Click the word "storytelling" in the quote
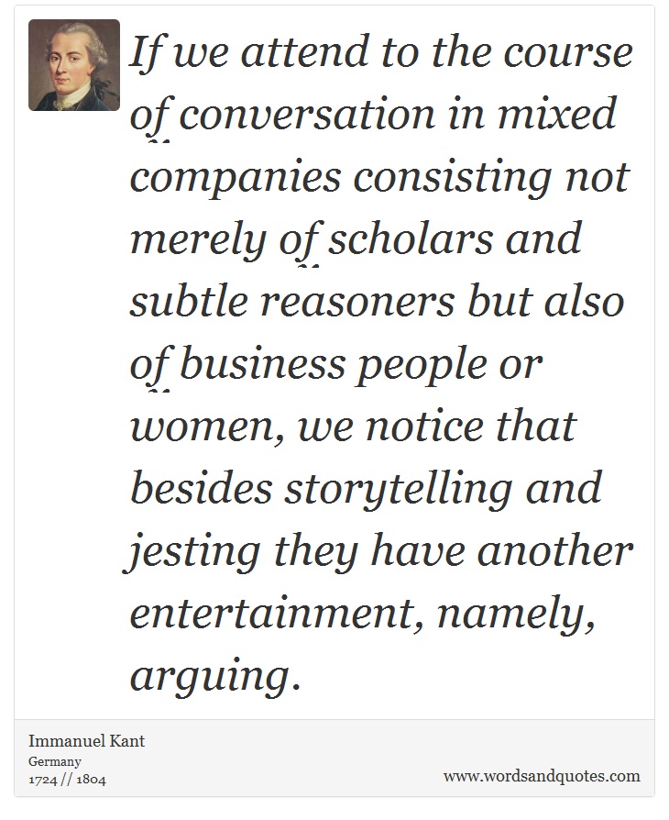 pos(399,489)
